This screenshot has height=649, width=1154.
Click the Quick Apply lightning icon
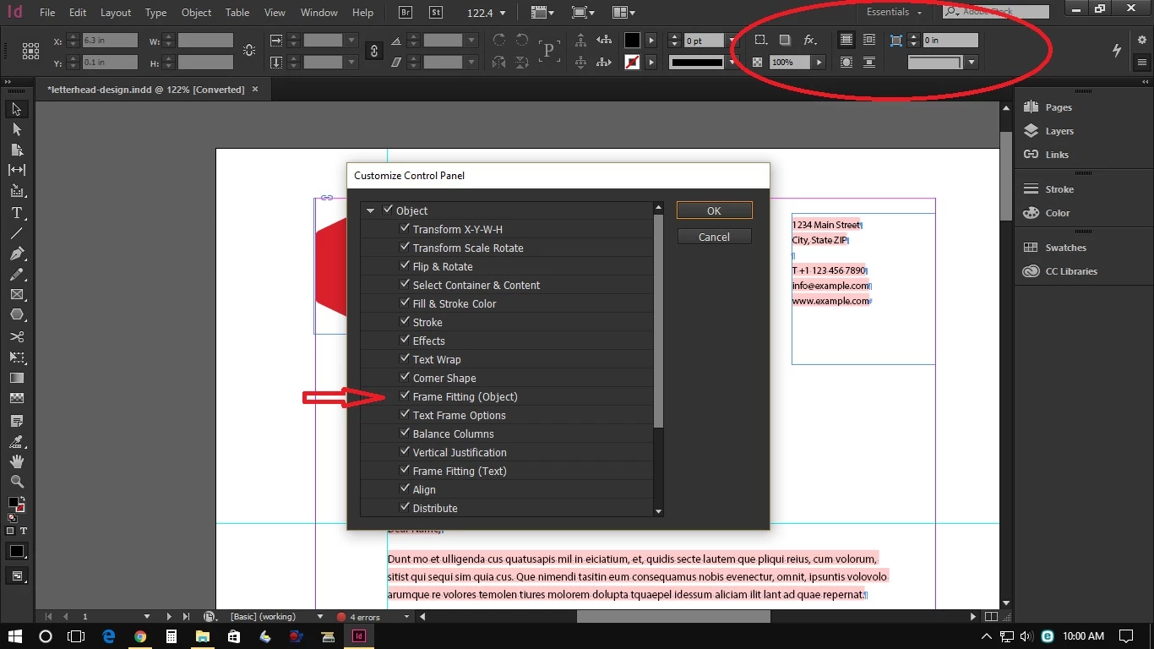pyautogui.click(x=1117, y=51)
